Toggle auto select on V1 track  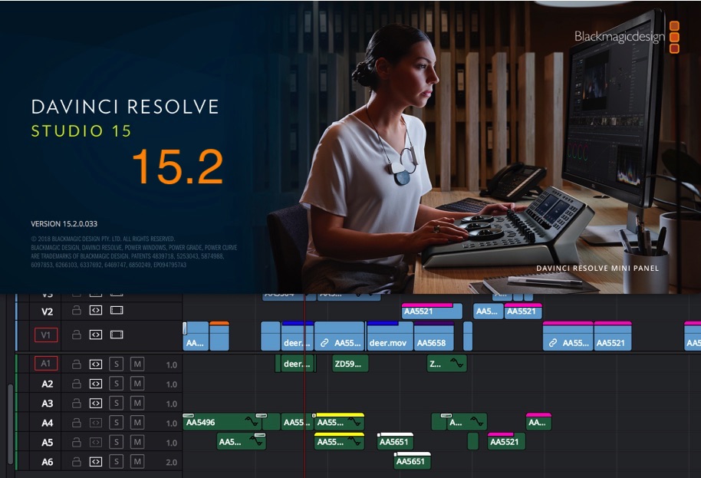click(96, 335)
